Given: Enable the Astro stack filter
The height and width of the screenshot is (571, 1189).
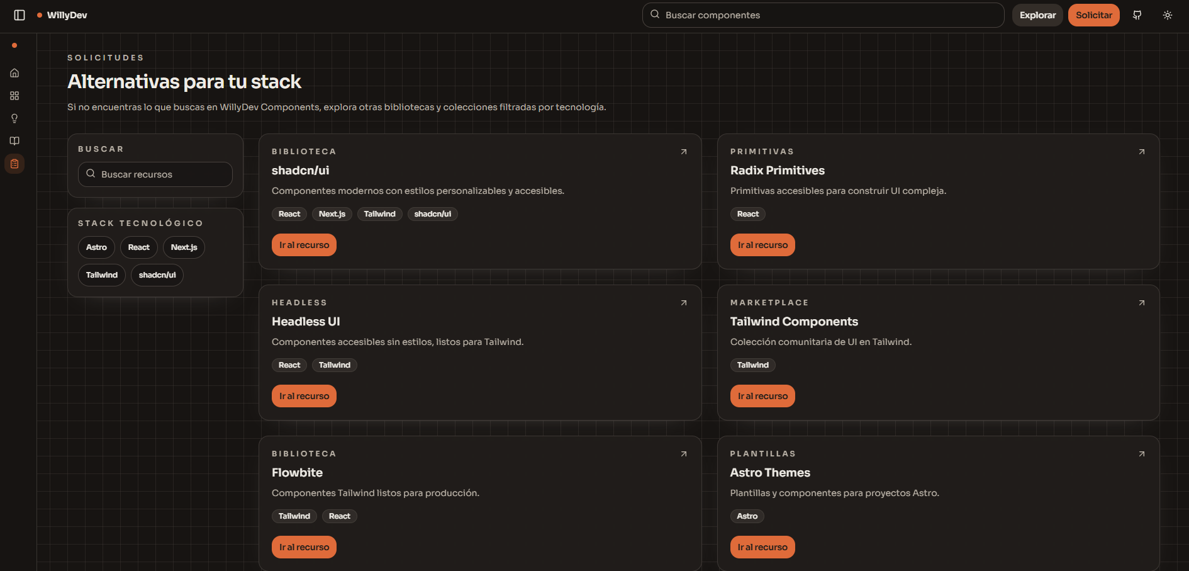Looking at the screenshot, I should click(x=96, y=247).
